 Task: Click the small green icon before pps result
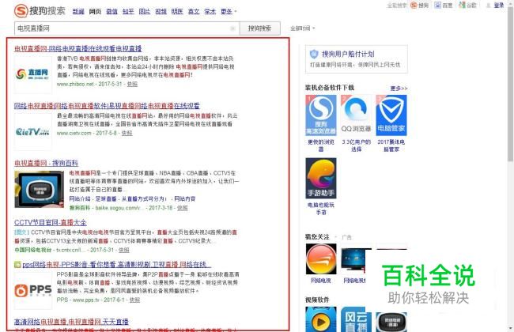click(17, 265)
